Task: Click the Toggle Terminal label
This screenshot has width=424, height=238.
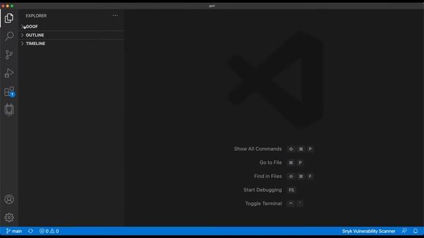Action: click(x=264, y=204)
